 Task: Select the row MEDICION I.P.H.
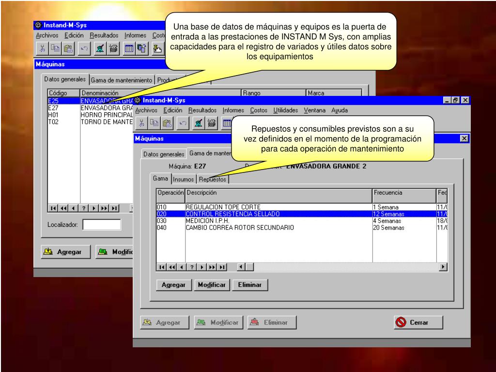[x=302, y=221]
